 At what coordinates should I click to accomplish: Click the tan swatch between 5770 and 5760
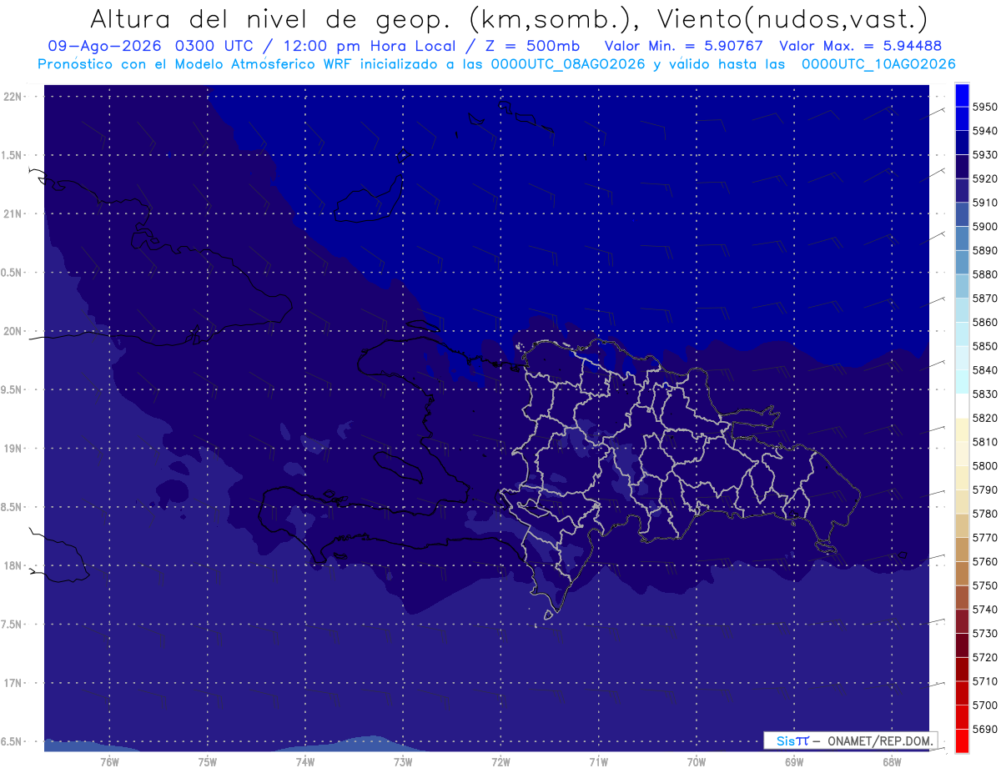962,550
